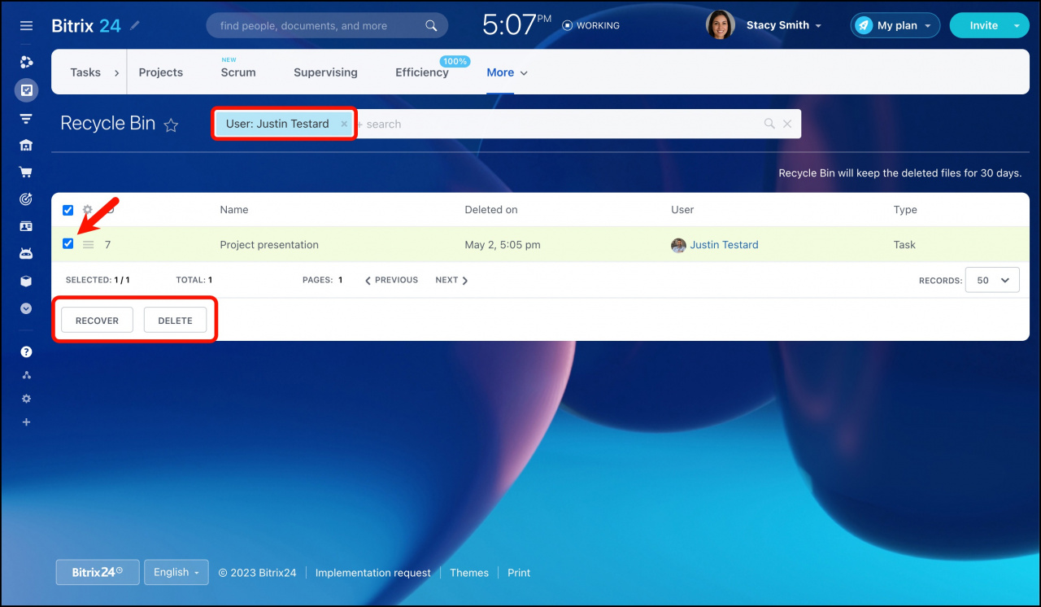Expand the More tab menu

point(507,72)
